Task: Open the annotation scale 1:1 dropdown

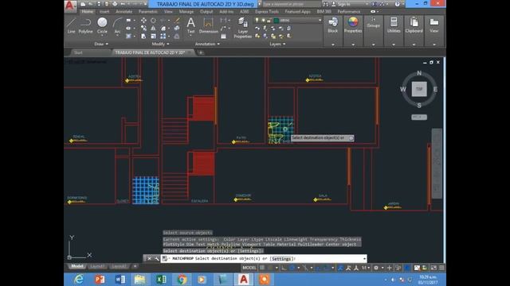Action: [365, 268]
